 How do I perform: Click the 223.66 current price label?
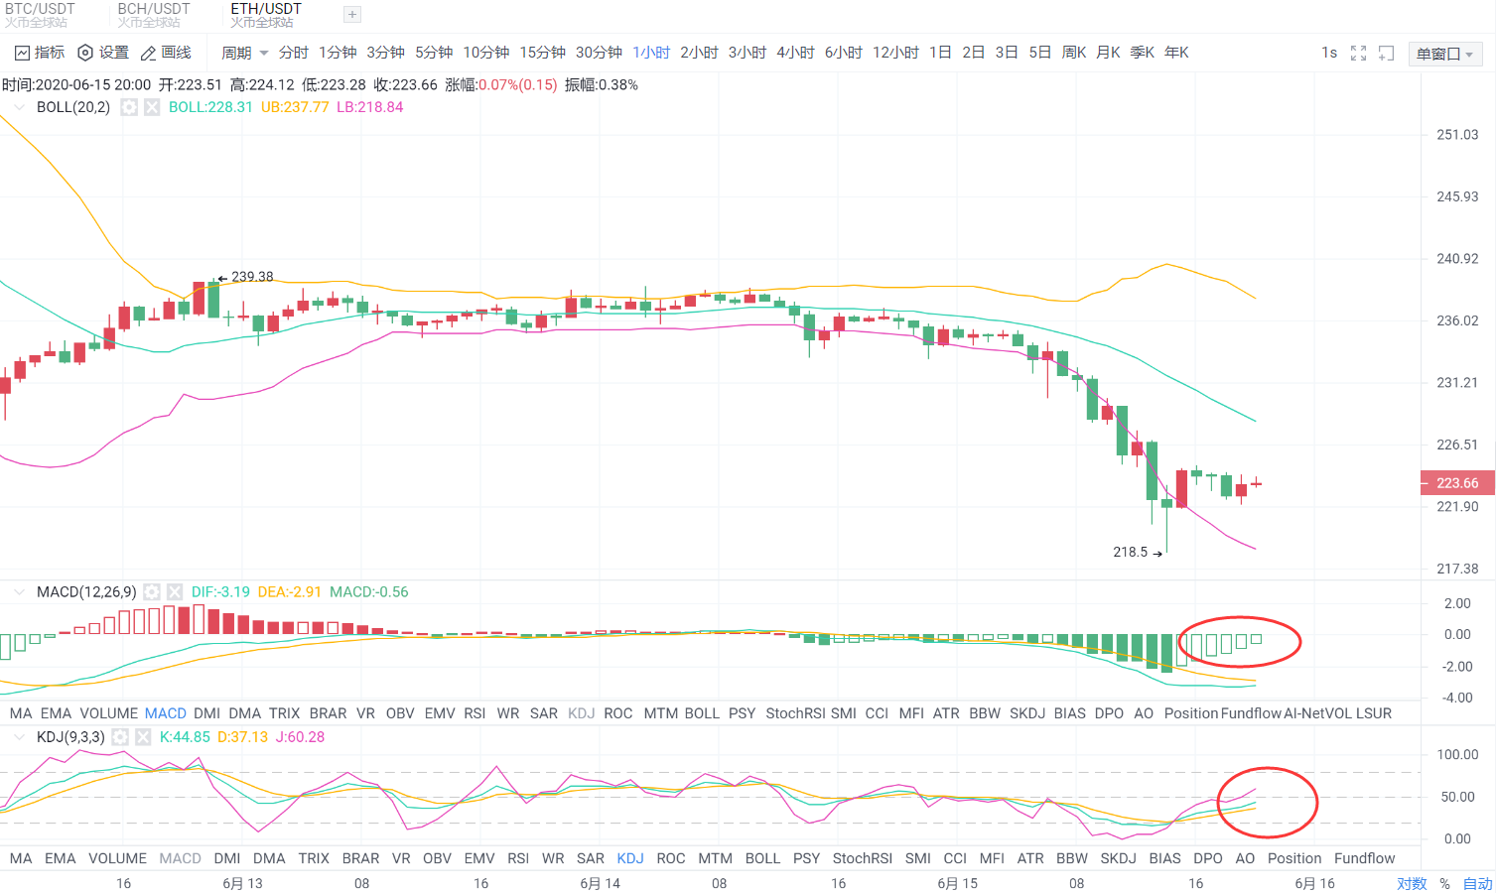pyautogui.click(x=1456, y=483)
